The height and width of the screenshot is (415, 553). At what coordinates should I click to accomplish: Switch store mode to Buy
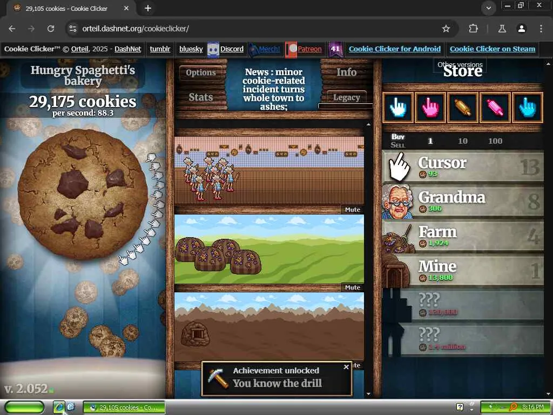(398, 137)
